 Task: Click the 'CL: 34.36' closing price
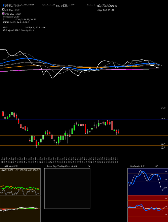[x=62, y=6]
